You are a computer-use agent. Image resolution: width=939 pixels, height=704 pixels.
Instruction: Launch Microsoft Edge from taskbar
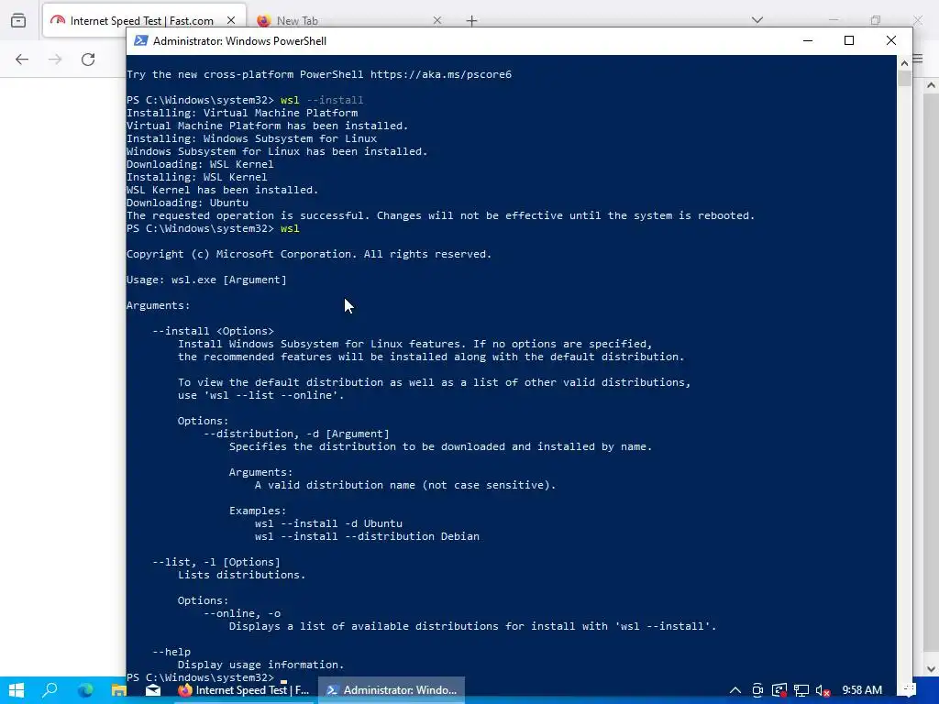(x=85, y=690)
